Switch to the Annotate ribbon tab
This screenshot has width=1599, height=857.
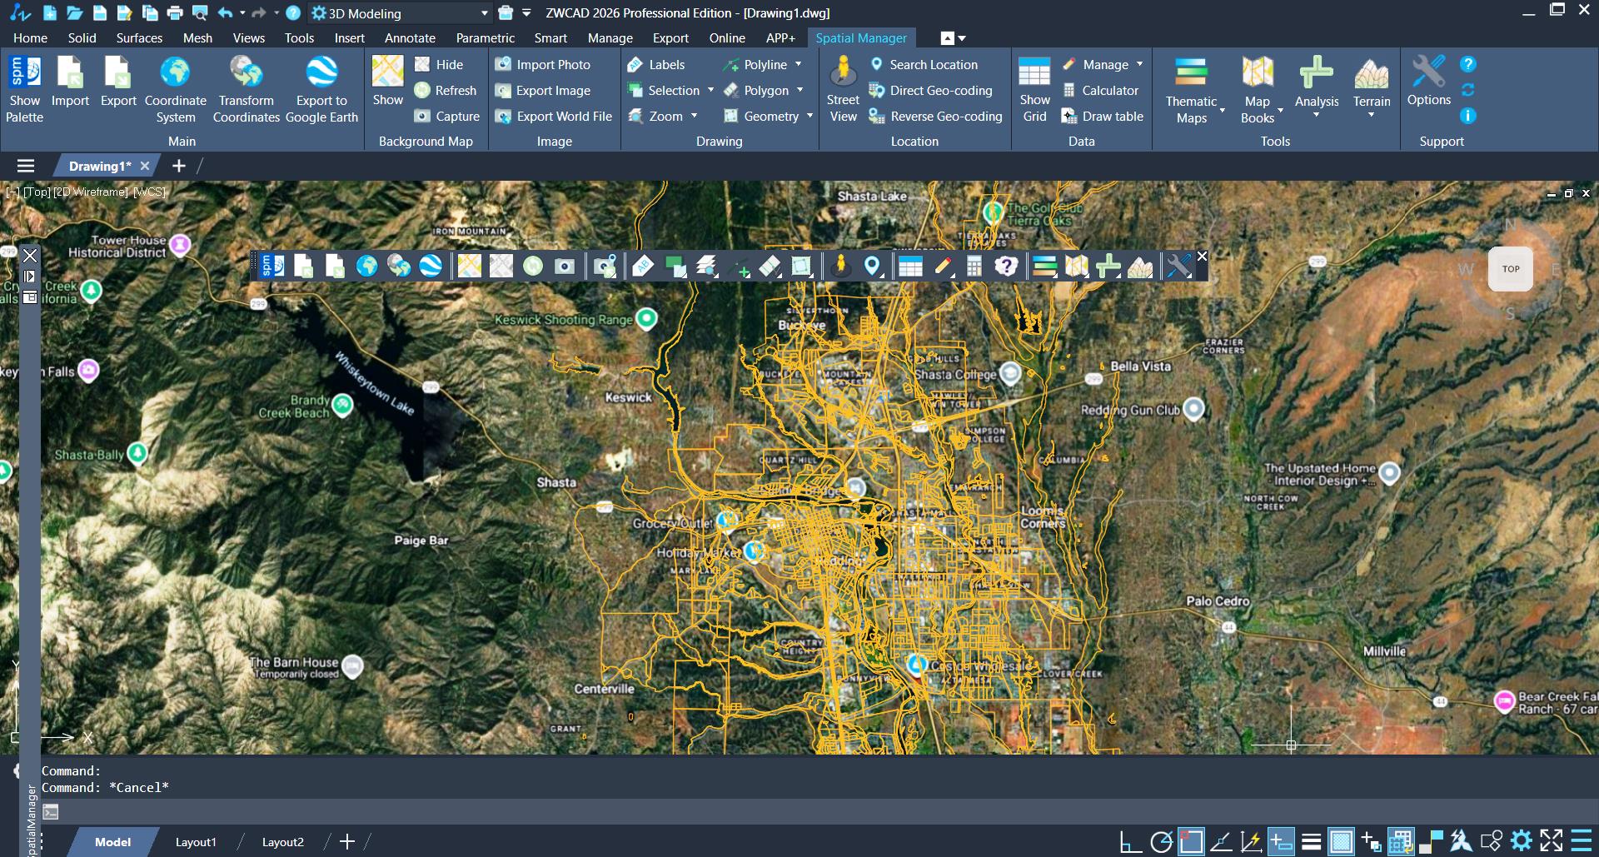[x=410, y=38]
